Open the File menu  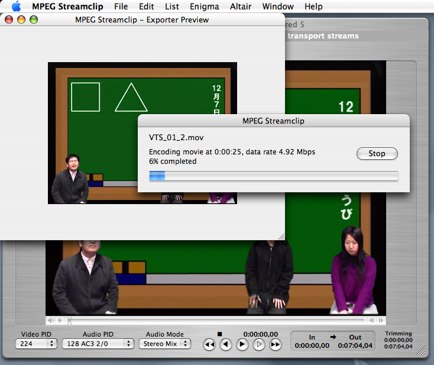[x=121, y=7]
